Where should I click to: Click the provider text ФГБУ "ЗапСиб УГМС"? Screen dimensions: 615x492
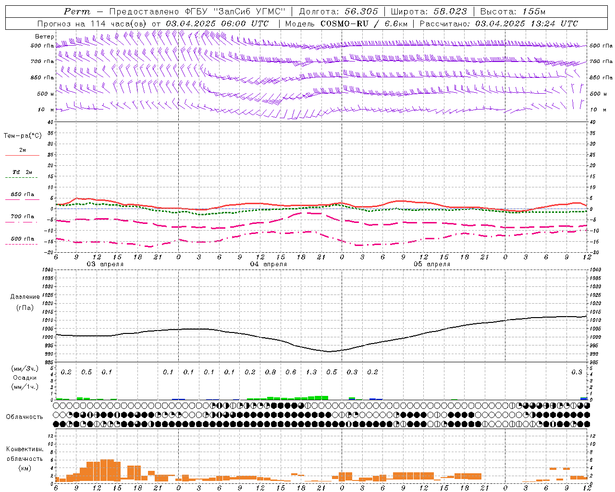(x=234, y=12)
